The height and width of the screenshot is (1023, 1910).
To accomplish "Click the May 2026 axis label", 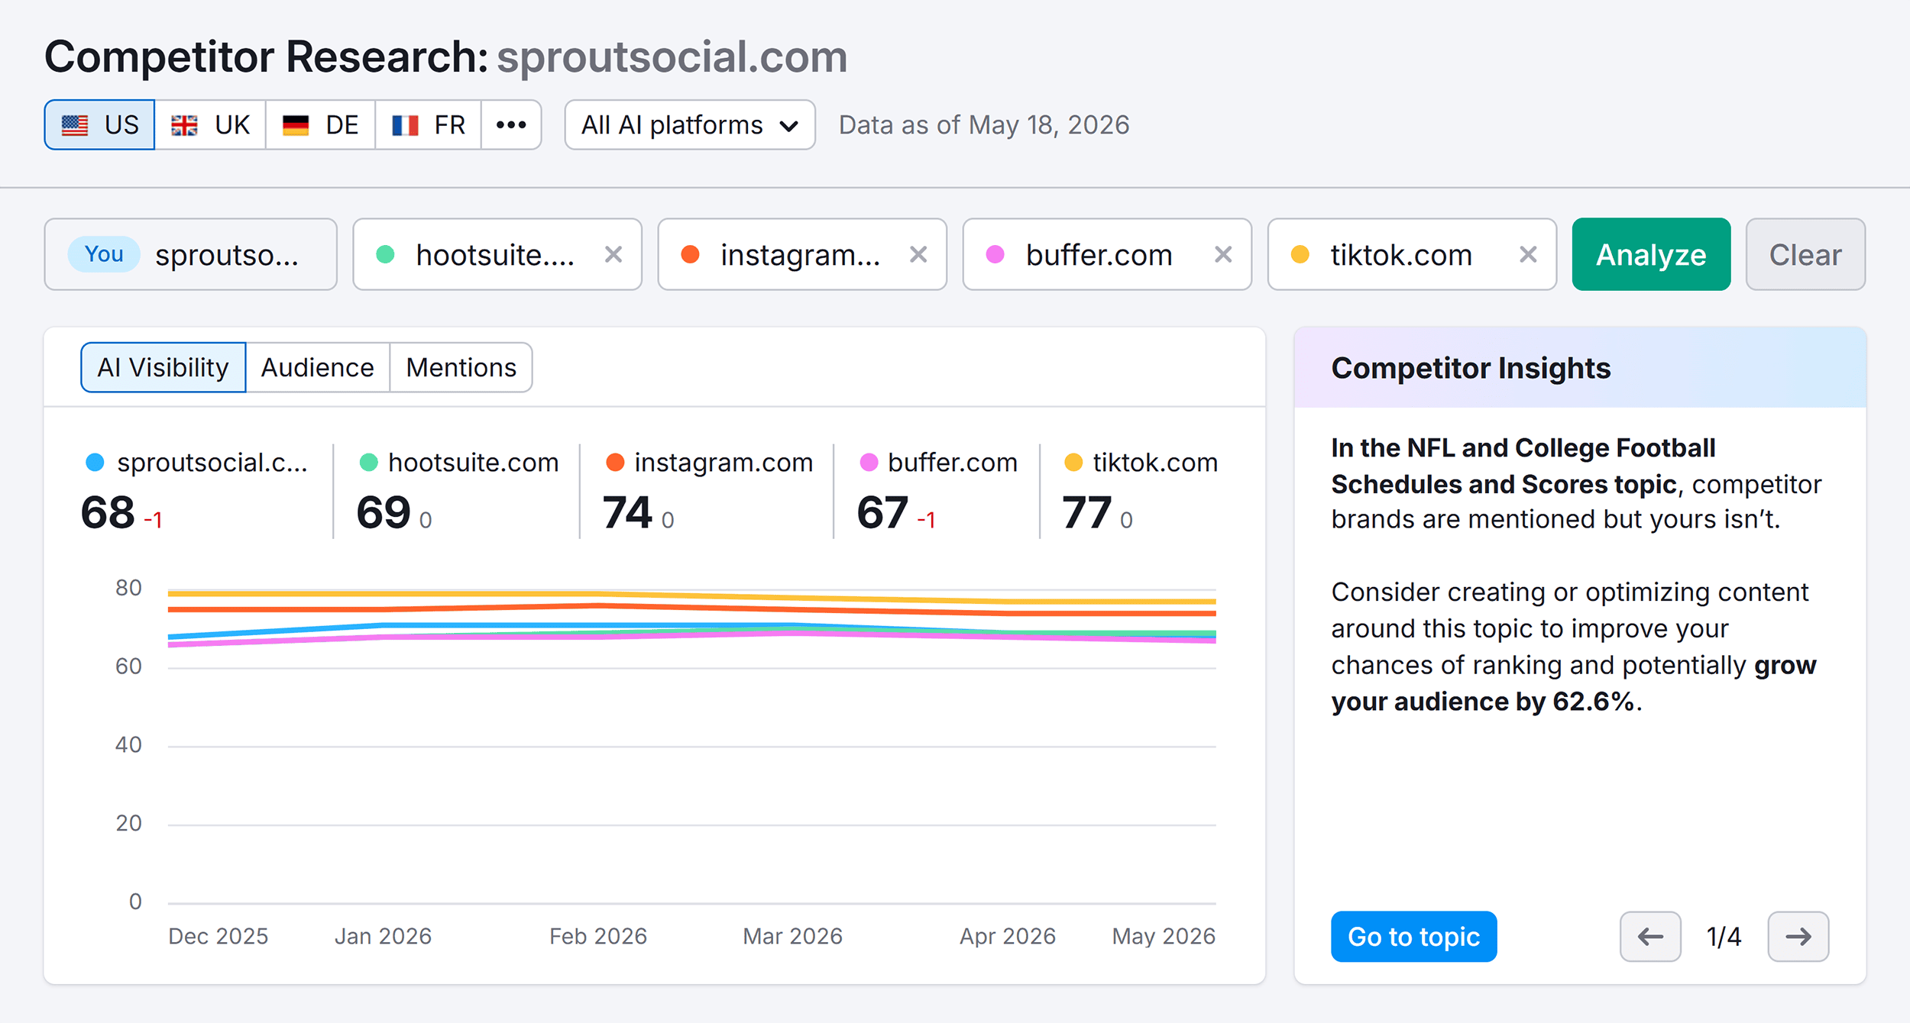I will click(1164, 936).
